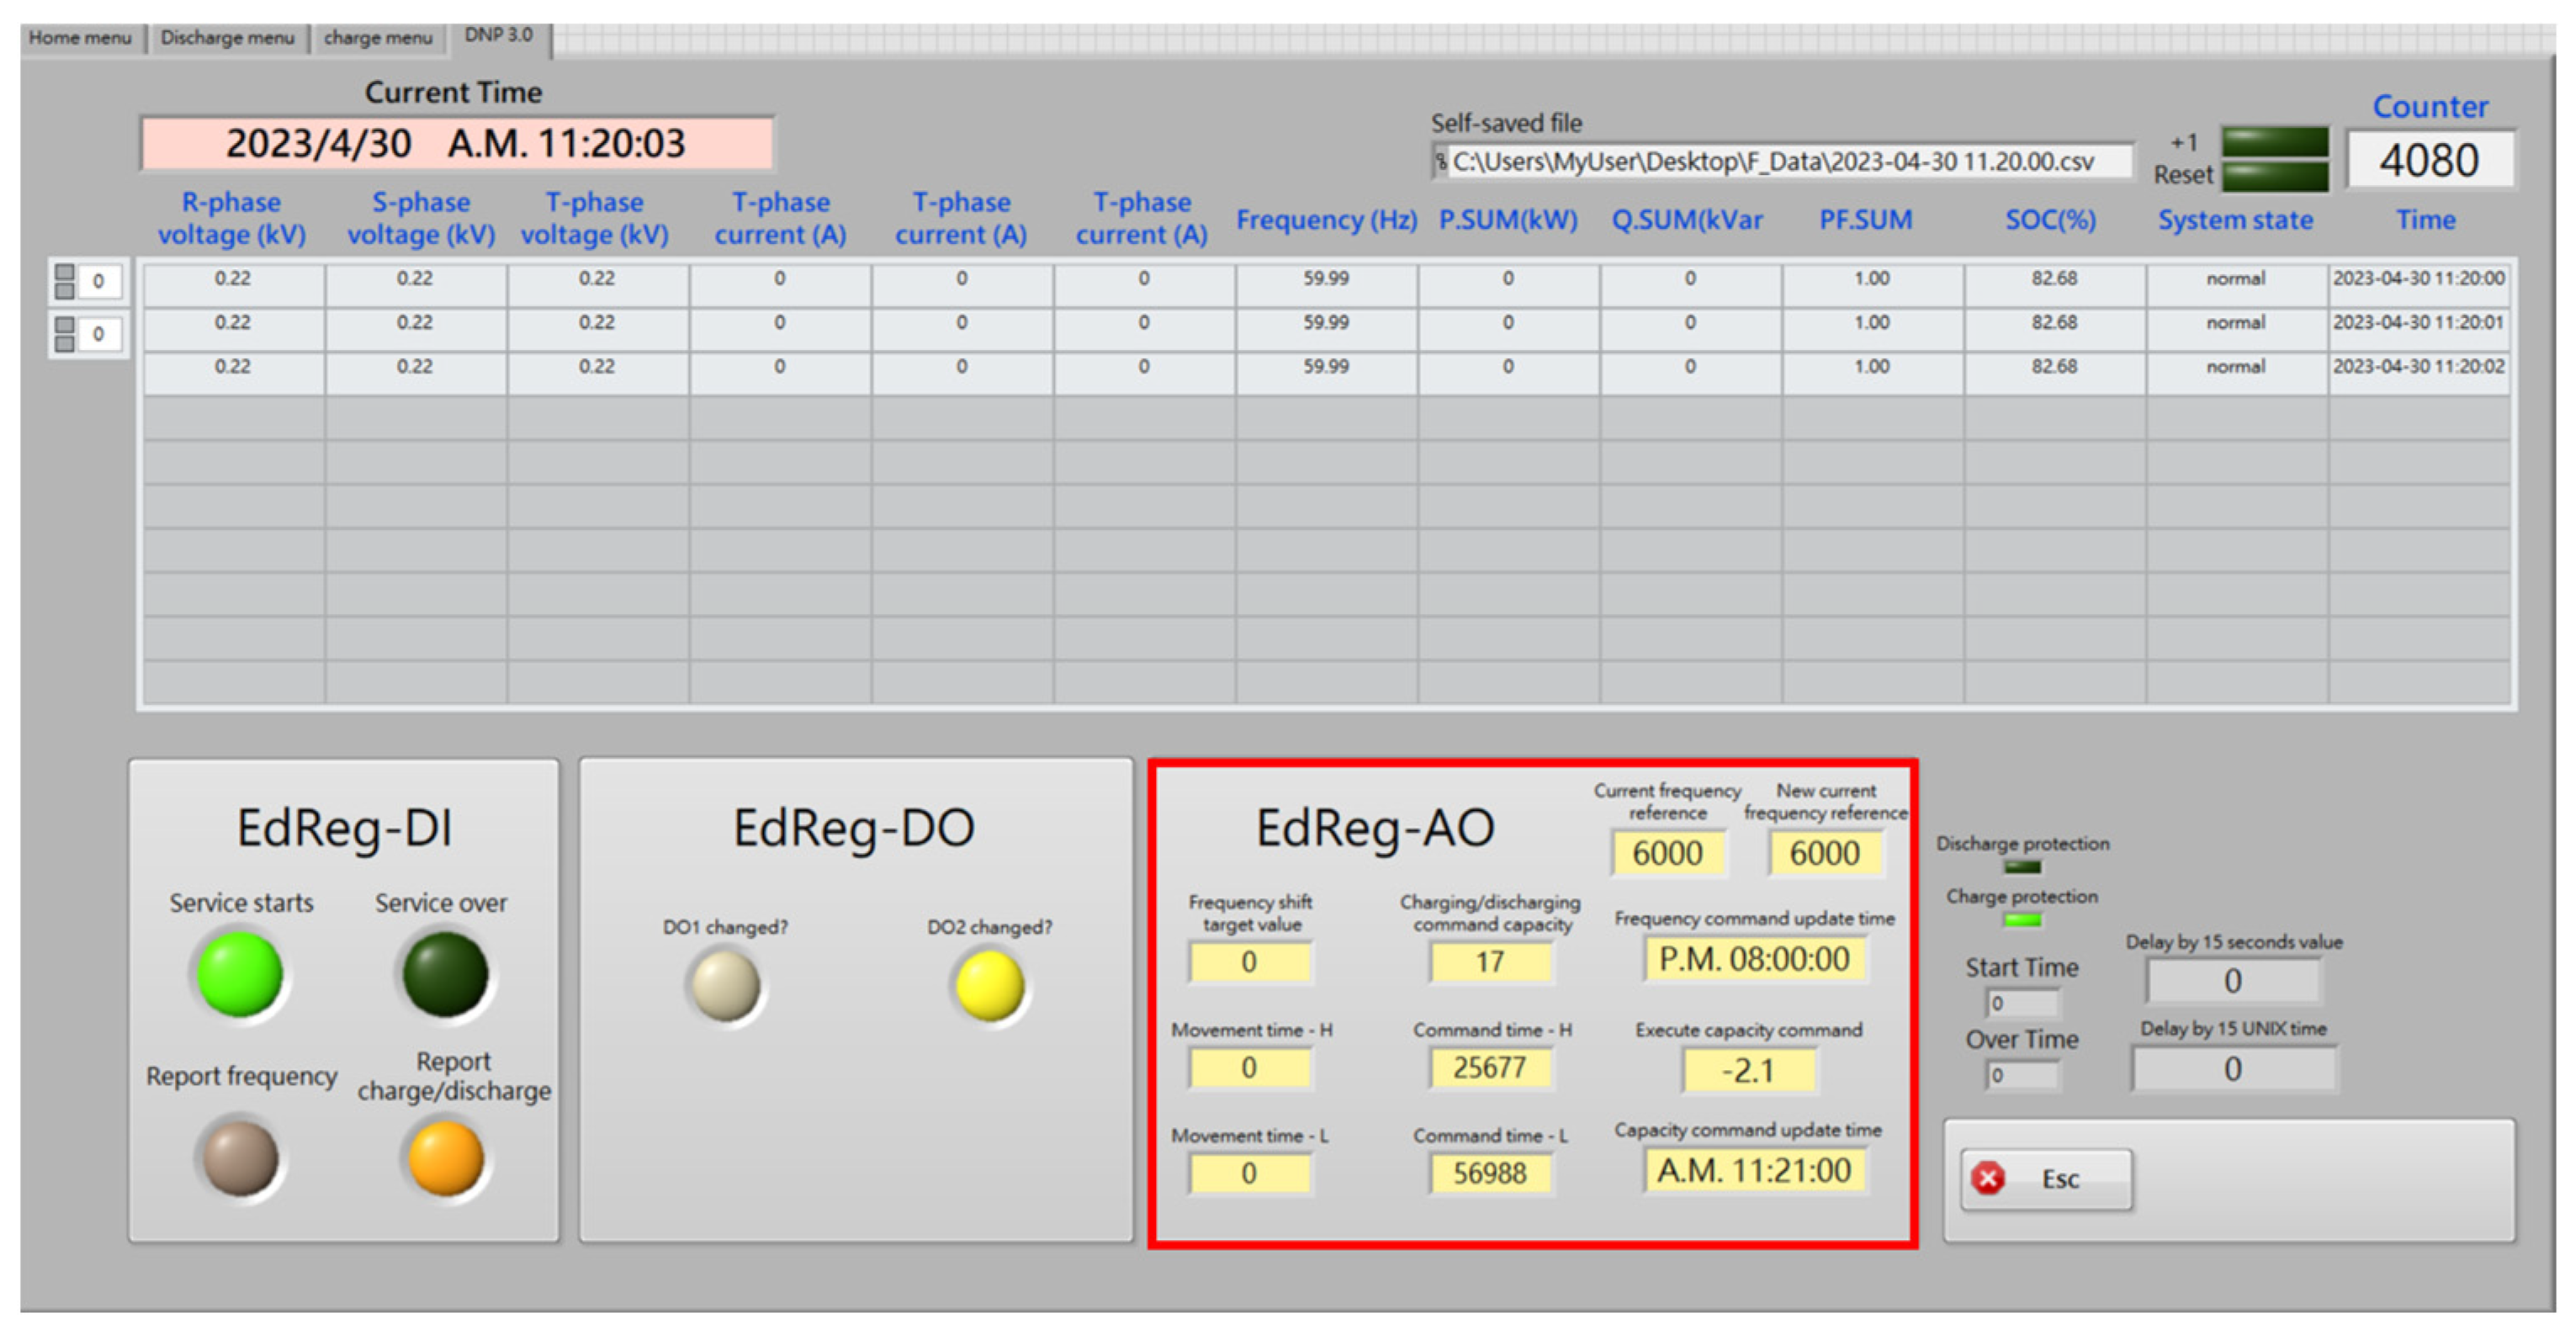Screen dimensions: 2576x1340
Task: Click the red X icon on Esc
Action: [x=1988, y=1179]
